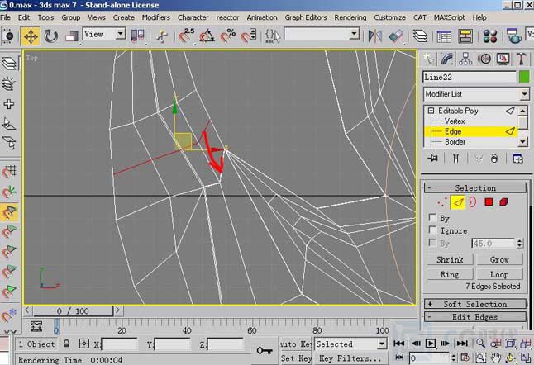Screen dimensions: 534x365
Task: Click the Render Scene teapot icon
Action: tap(513, 36)
